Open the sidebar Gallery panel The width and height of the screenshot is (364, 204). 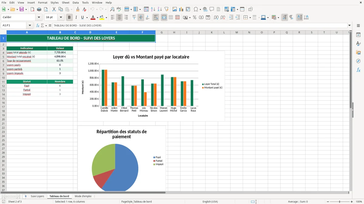(358, 52)
